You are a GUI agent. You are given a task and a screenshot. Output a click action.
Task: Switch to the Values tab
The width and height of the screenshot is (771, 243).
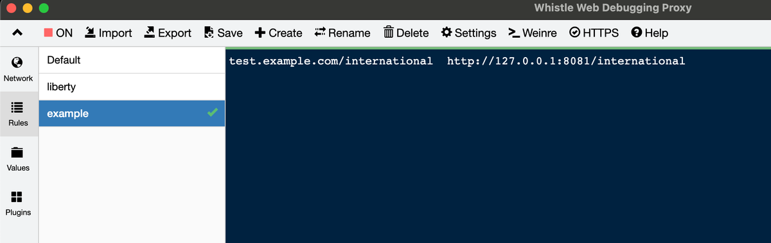[19, 158]
